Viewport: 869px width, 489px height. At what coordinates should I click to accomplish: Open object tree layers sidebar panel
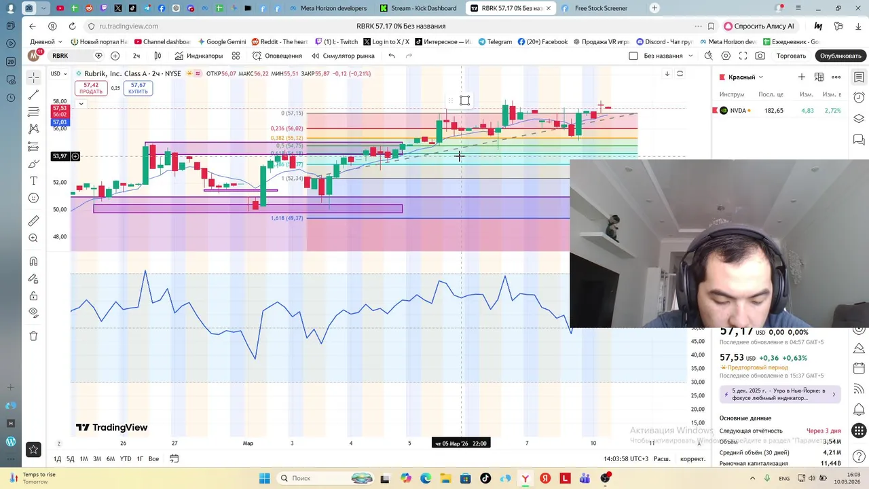tap(859, 119)
